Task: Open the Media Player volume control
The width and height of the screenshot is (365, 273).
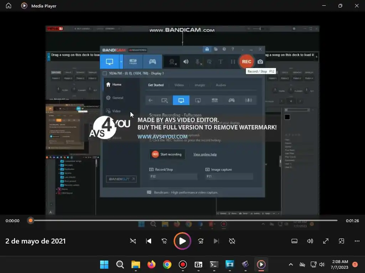Action: 310,241
